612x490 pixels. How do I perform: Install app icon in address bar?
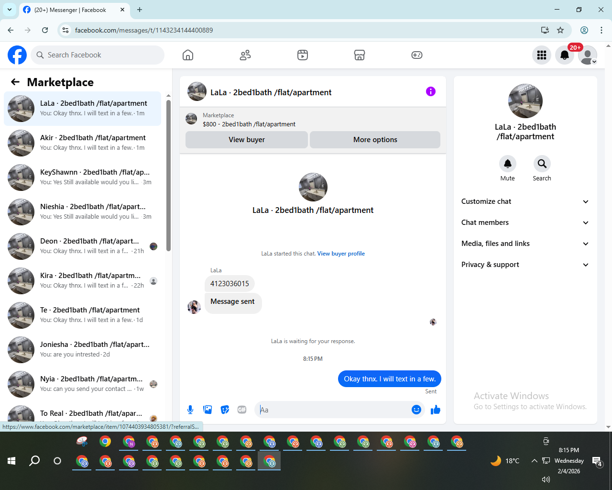tap(545, 30)
